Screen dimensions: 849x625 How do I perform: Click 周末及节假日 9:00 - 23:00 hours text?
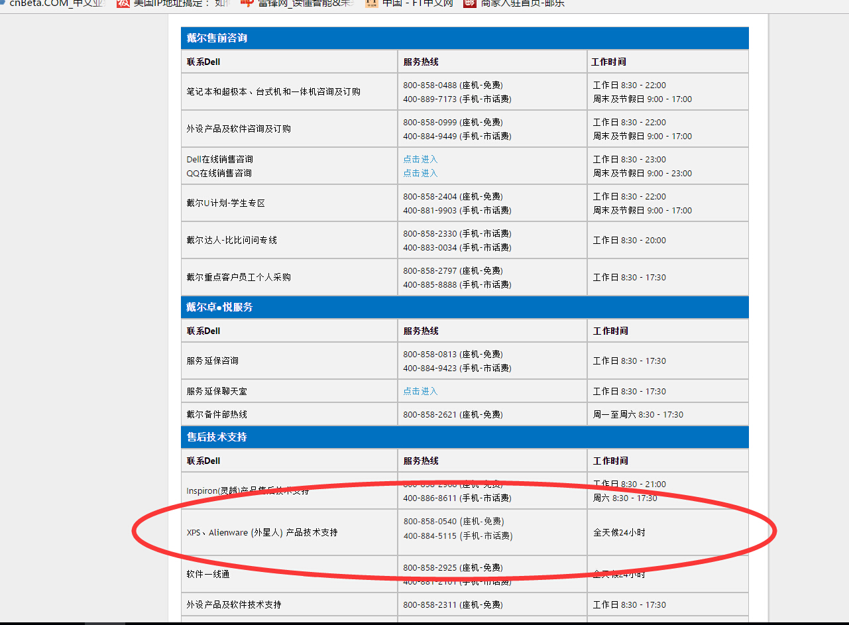coord(642,173)
